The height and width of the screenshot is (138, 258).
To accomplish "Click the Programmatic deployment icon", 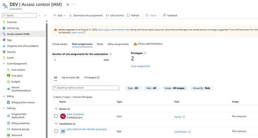I will (8, 116).
